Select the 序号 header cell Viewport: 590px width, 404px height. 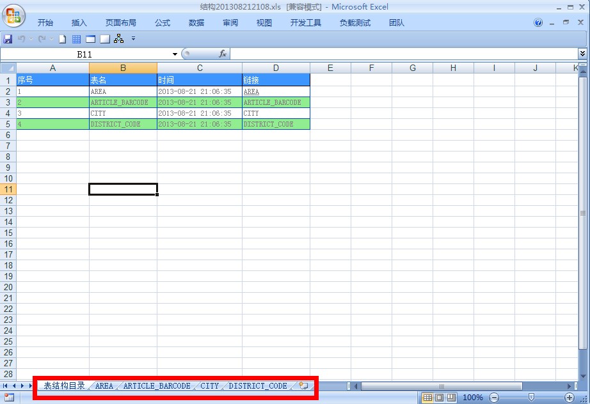pos(52,80)
